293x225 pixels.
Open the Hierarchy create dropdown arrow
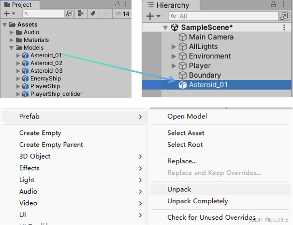pos(159,16)
